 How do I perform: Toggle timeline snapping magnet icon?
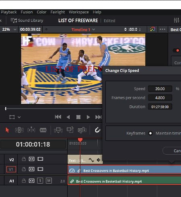point(98,130)
